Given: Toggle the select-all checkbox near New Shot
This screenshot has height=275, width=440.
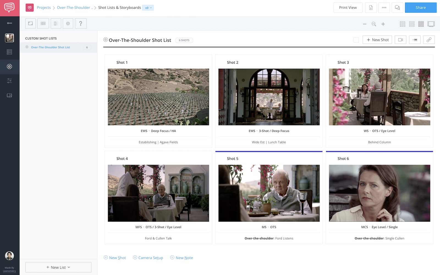Looking at the screenshot, I should coord(356,40).
